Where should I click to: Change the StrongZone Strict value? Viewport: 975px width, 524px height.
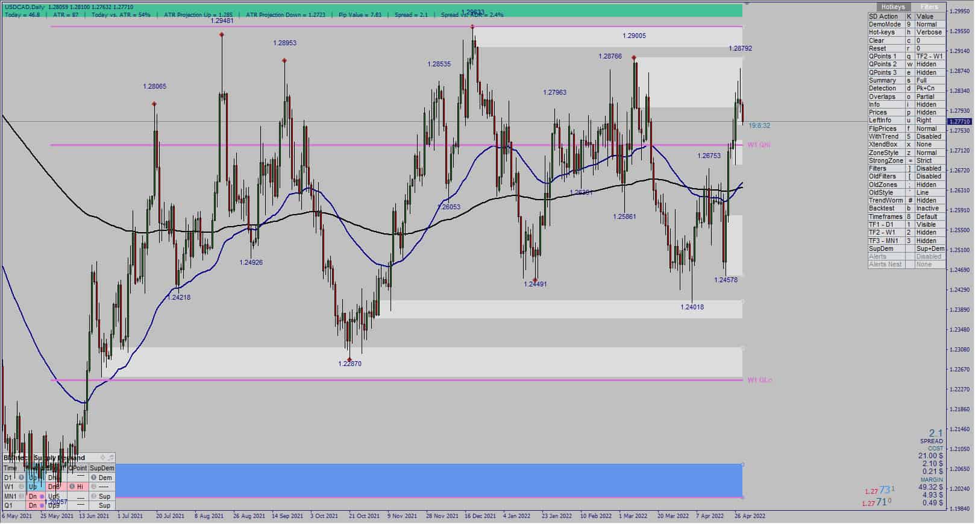930,160
